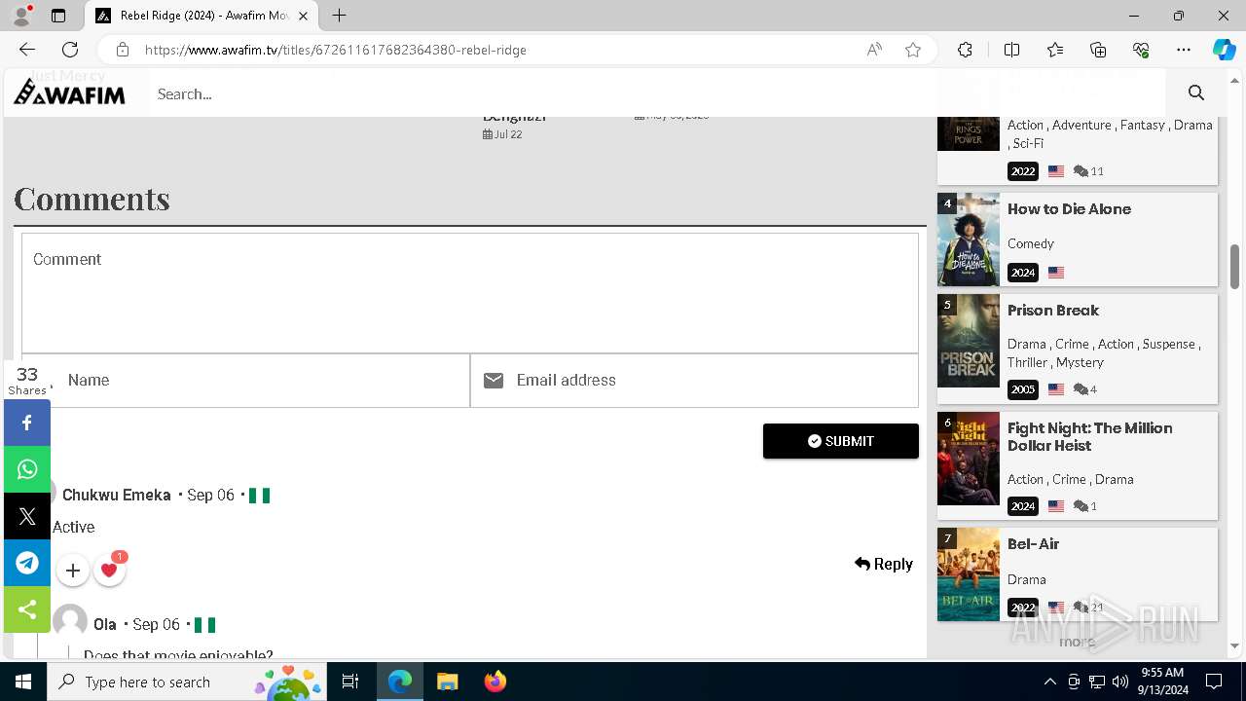Open Copilot sidebar icon
Image resolution: width=1246 pixels, height=701 pixels.
(x=1224, y=50)
